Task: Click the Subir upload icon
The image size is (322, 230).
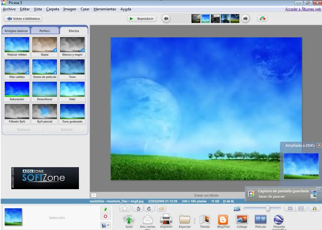Action: pos(129,219)
